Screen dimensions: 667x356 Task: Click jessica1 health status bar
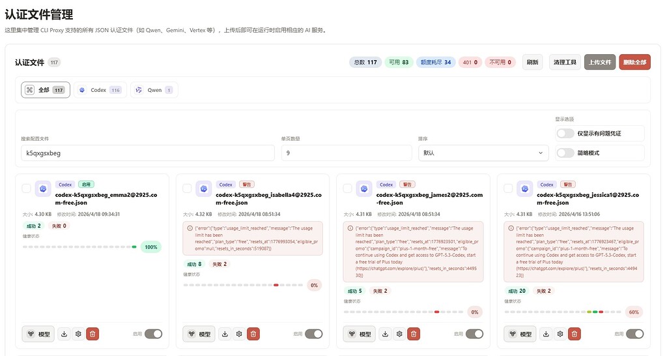click(563, 312)
